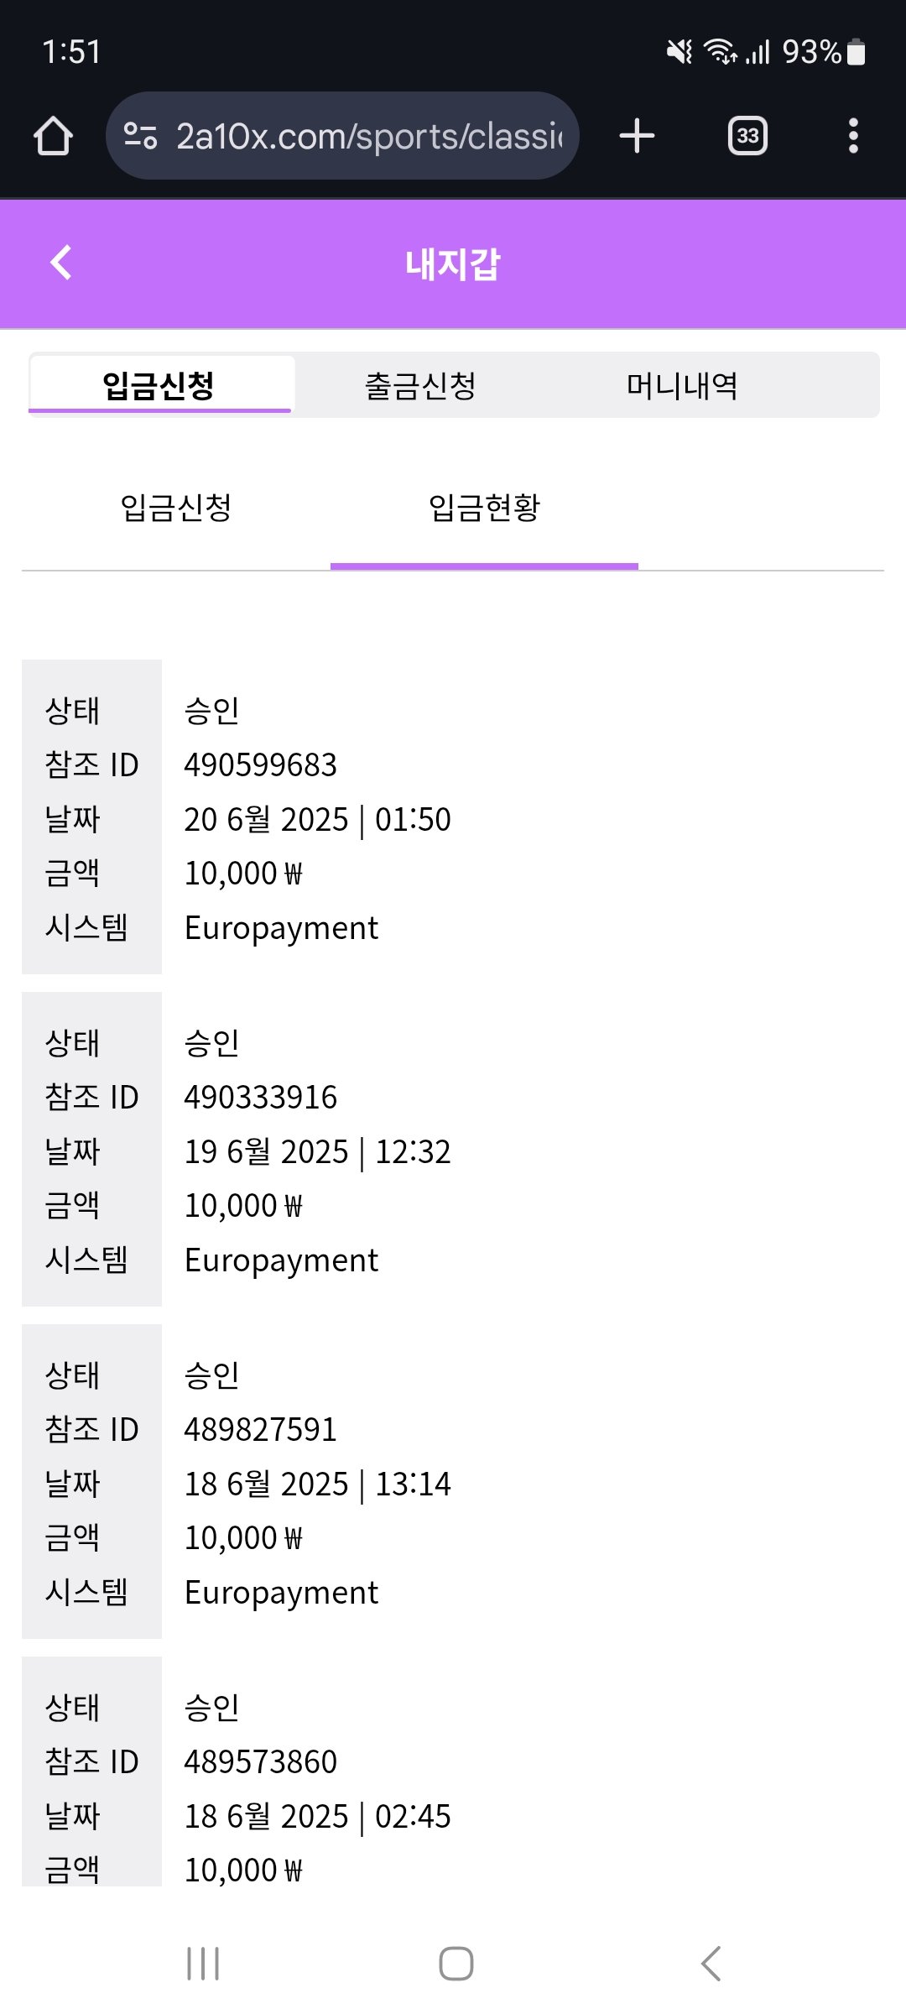Tap the Android back navigation arrow
This screenshot has width=906, height=2014.
[711, 1964]
